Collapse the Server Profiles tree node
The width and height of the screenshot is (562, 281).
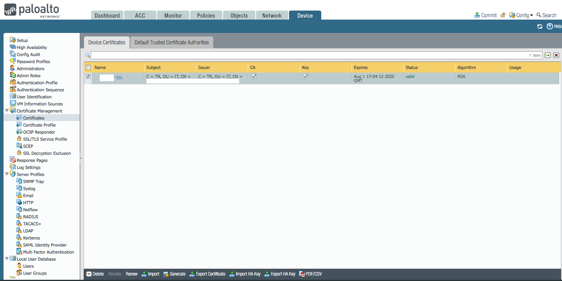click(x=7, y=174)
